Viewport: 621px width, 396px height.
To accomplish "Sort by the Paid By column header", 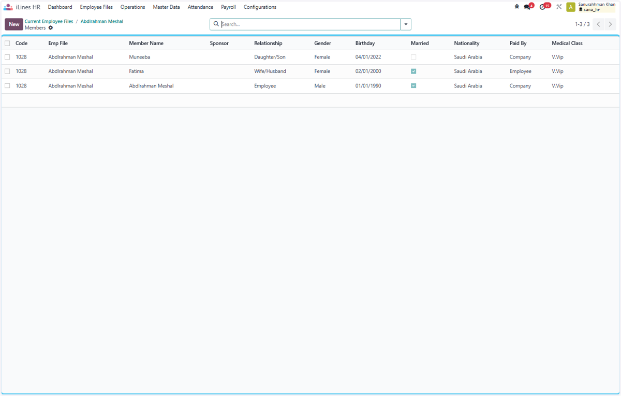I will point(518,43).
